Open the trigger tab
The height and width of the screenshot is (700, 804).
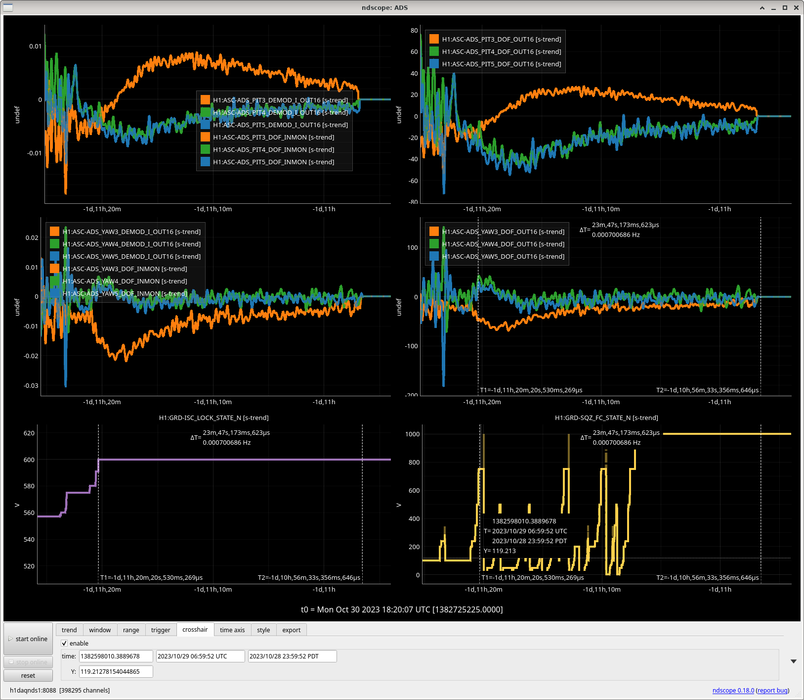[161, 630]
